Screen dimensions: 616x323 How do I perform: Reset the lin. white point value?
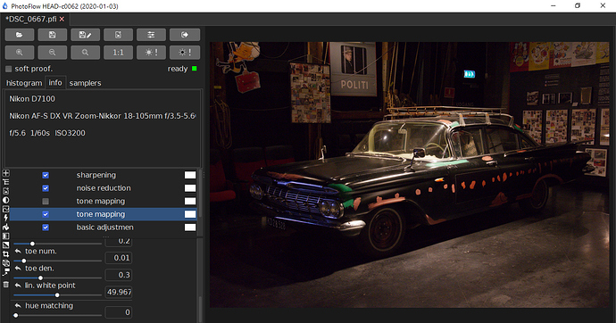tap(18, 286)
